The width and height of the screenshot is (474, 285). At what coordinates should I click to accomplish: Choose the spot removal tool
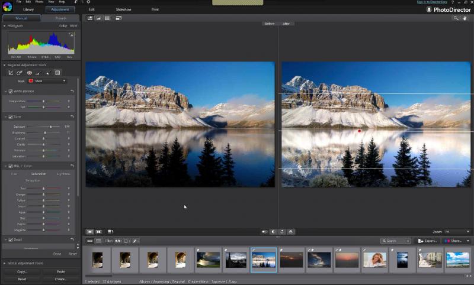pyautogui.click(x=20, y=73)
